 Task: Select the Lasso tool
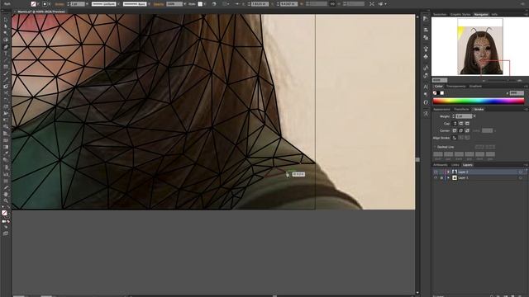pos(6,40)
